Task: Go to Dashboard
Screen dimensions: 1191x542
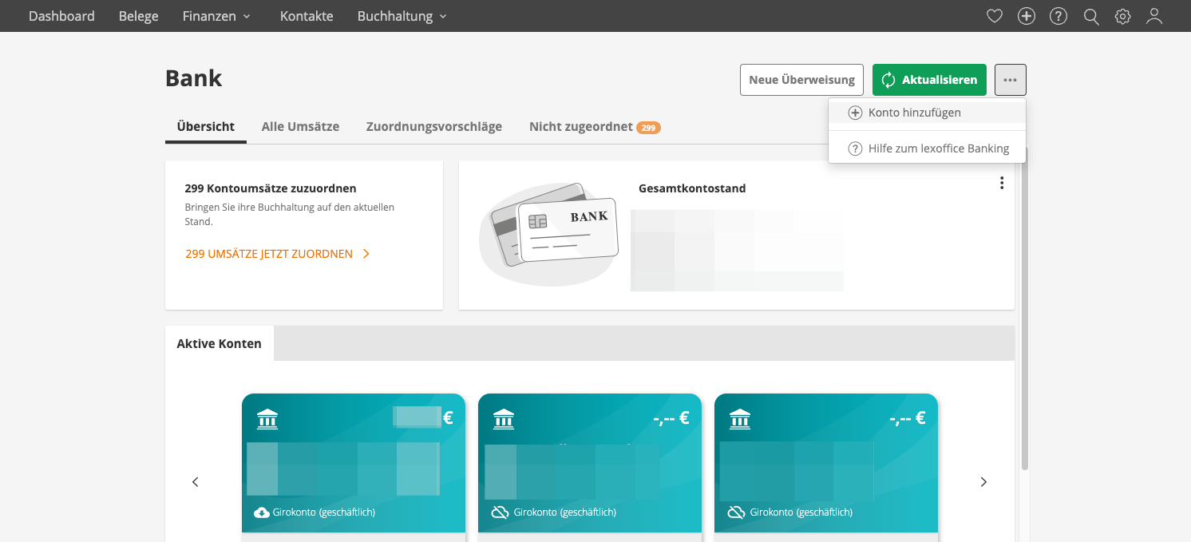Action: 61,16
